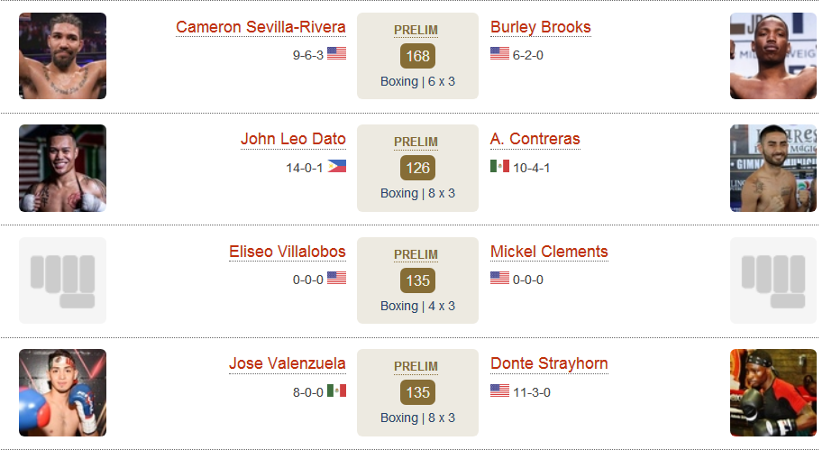Go to John Leo Dato's profile

click(293, 139)
